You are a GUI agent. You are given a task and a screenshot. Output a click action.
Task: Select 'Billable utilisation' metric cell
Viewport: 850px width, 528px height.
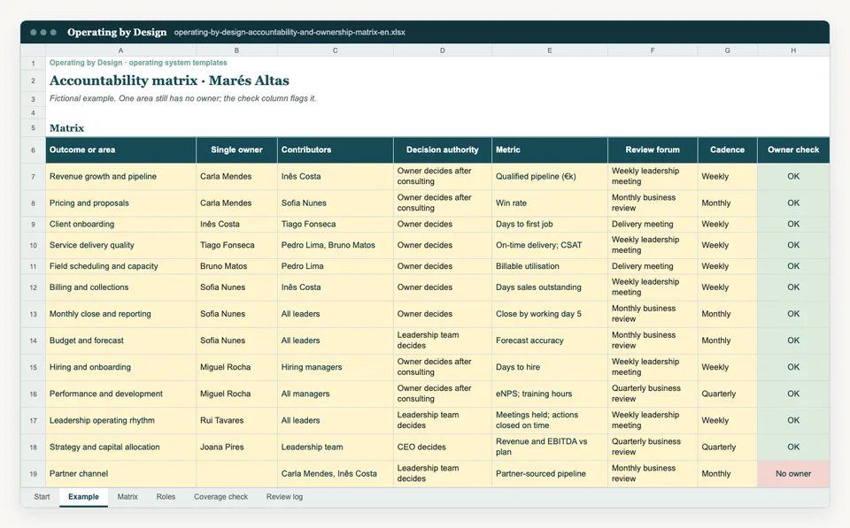point(550,266)
